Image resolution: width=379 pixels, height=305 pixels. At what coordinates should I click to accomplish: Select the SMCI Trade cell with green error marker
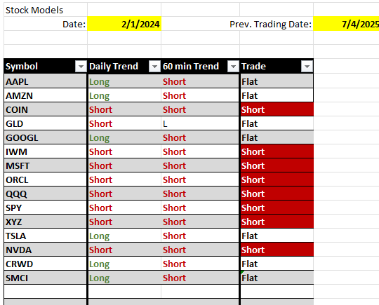(x=277, y=278)
